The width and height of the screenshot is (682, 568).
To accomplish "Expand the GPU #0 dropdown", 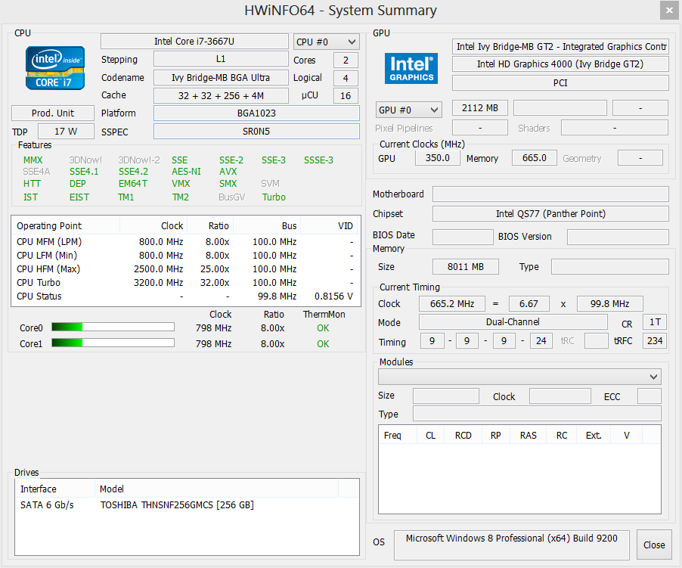I will 409,110.
